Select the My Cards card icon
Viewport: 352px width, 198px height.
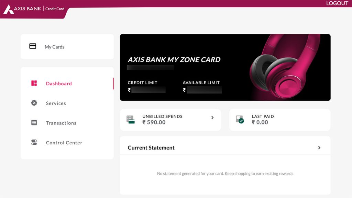[x=33, y=46]
